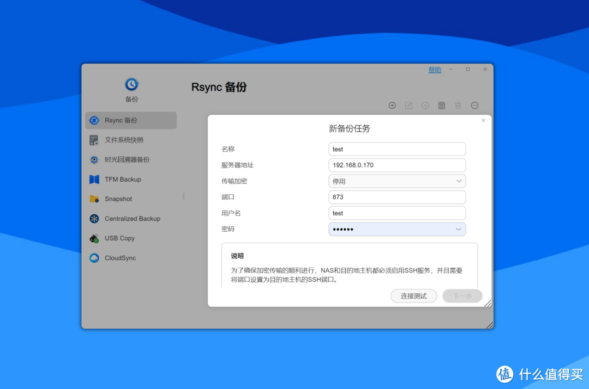
Task: Open the 帮助 link
Action: [435, 70]
